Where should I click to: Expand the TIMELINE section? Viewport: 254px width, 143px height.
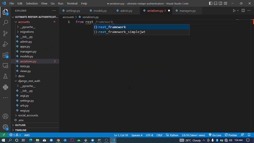tap(35, 130)
